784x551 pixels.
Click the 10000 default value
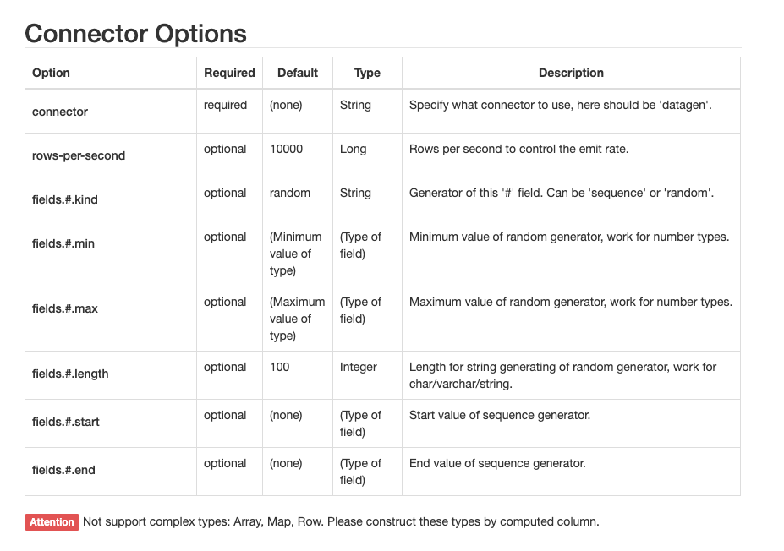point(286,149)
